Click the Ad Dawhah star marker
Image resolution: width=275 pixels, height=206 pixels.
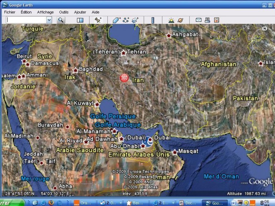pyautogui.click(x=121, y=139)
